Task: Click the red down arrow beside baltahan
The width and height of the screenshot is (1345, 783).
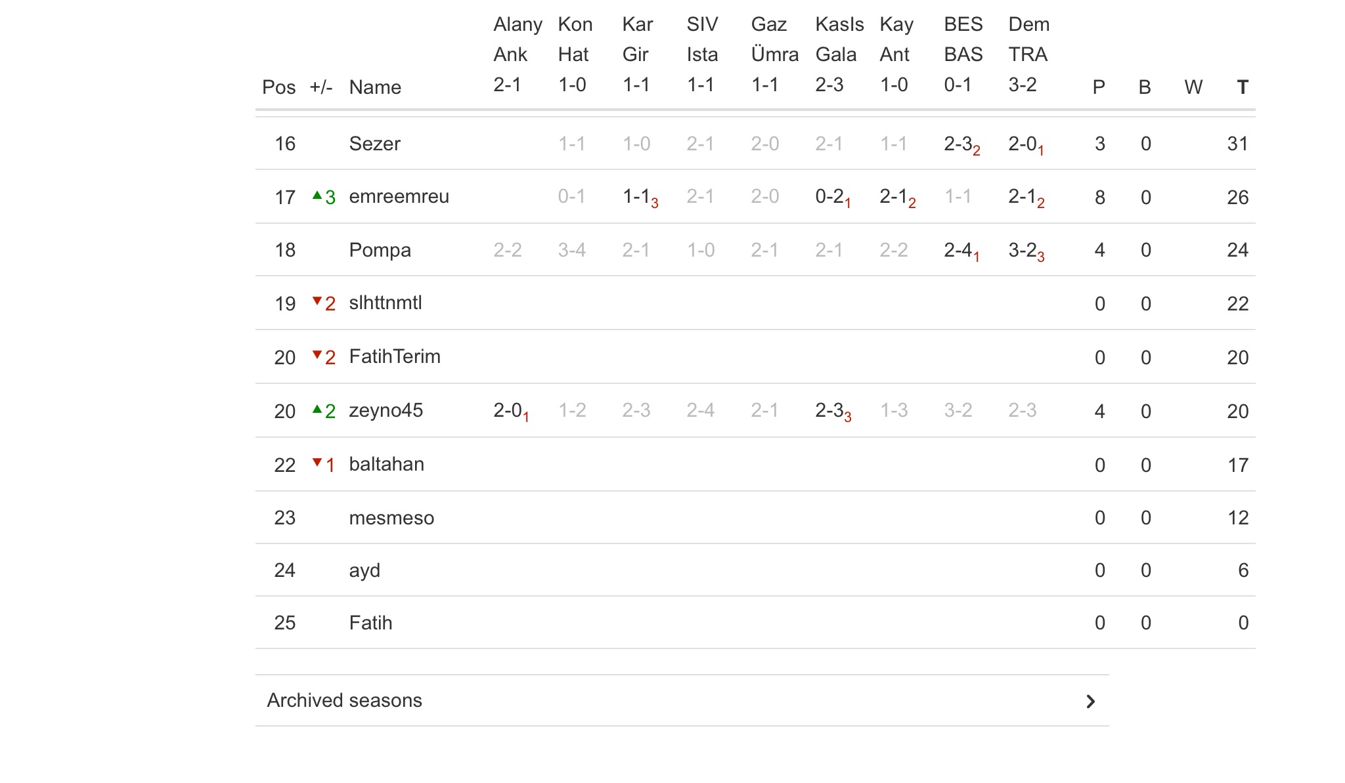Action: (317, 462)
